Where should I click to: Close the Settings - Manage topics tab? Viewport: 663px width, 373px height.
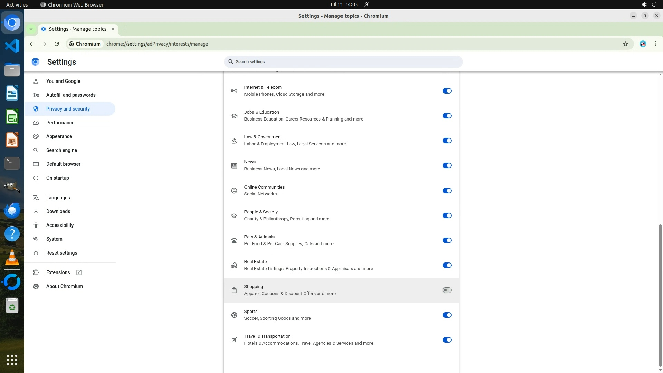pyautogui.click(x=113, y=29)
